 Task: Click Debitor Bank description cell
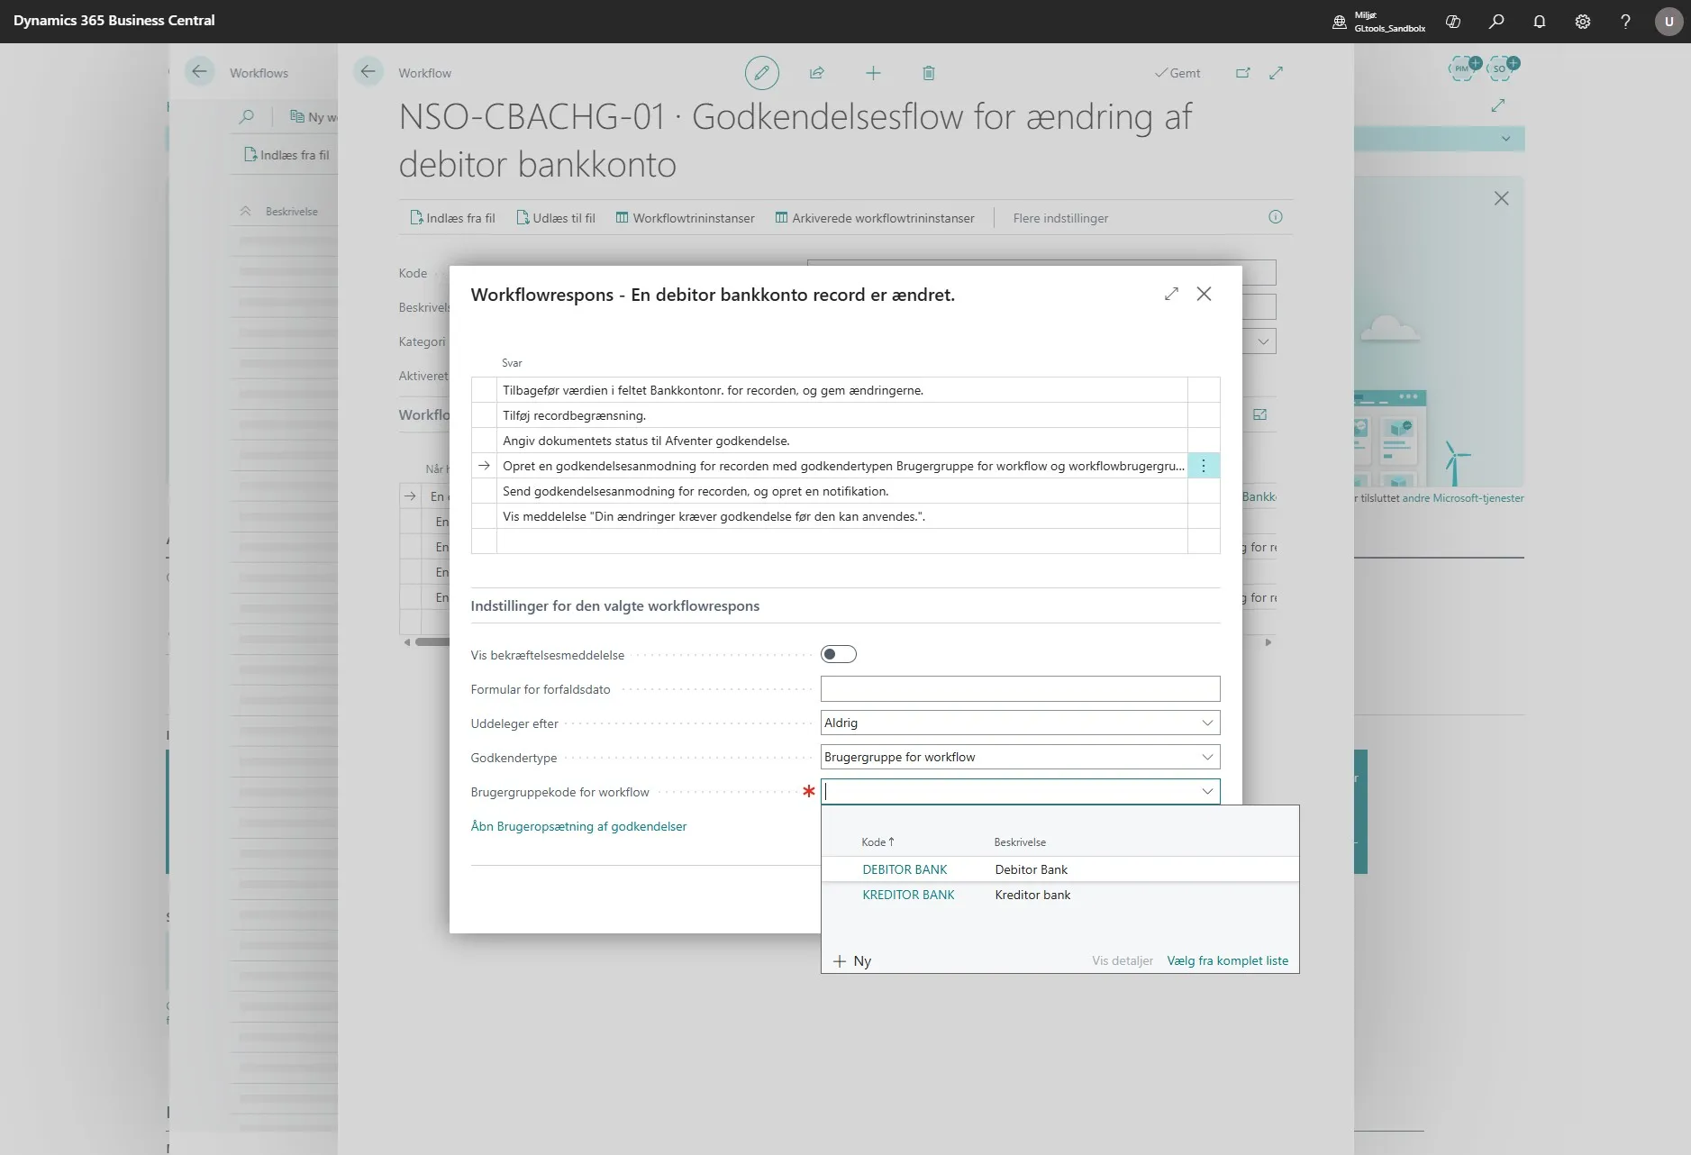point(1032,869)
